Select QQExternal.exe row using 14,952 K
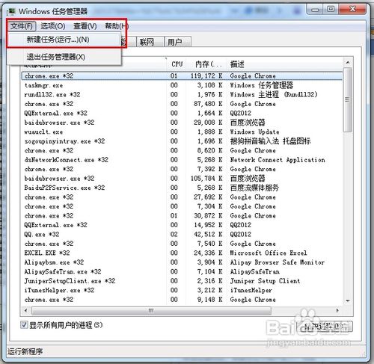 [x=182, y=225]
